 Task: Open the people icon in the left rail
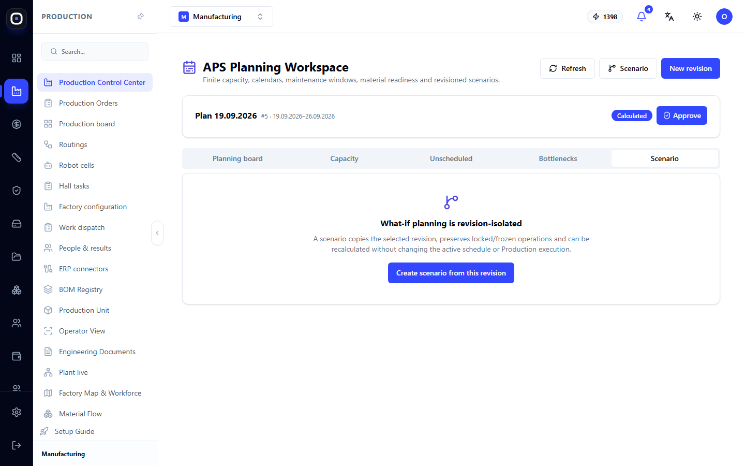pyautogui.click(x=17, y=323)
